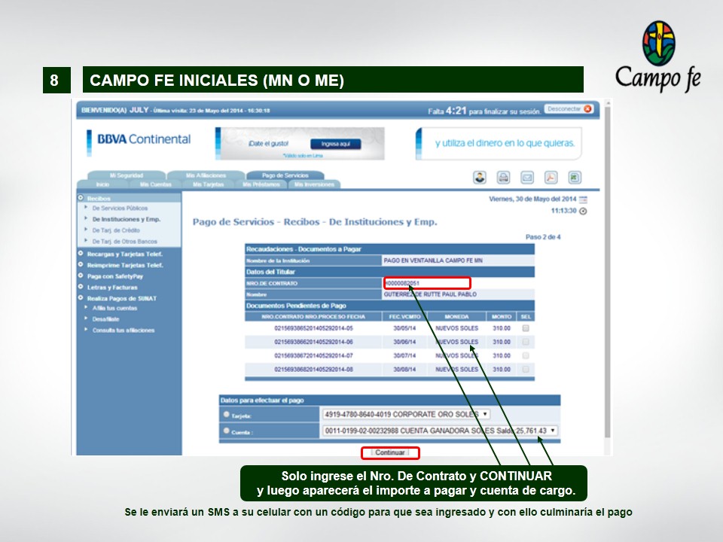Click the 4:21 session countdown
Image resolution: width=723 pixels, height=542 pixels.
pyautogui.click(x=456, y=111)
